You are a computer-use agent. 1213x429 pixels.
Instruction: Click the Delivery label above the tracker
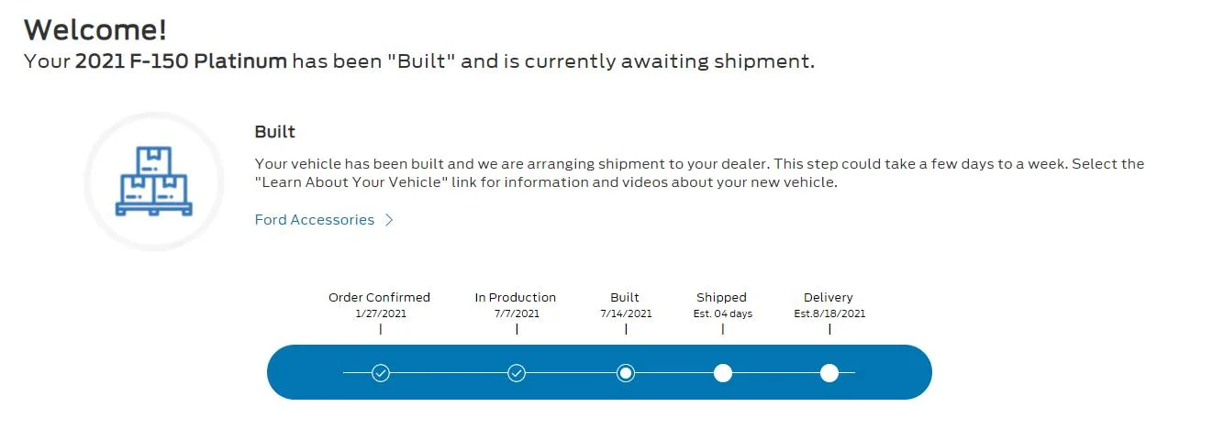pyautogui.click(x=829, y=297)
